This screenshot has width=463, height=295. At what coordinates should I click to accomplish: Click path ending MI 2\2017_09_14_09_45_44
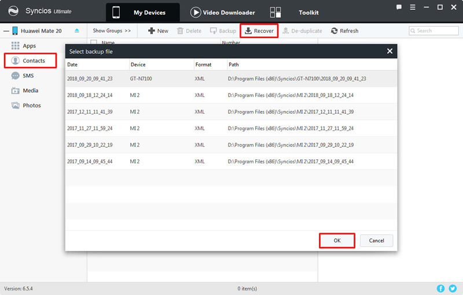click(291, 161)
